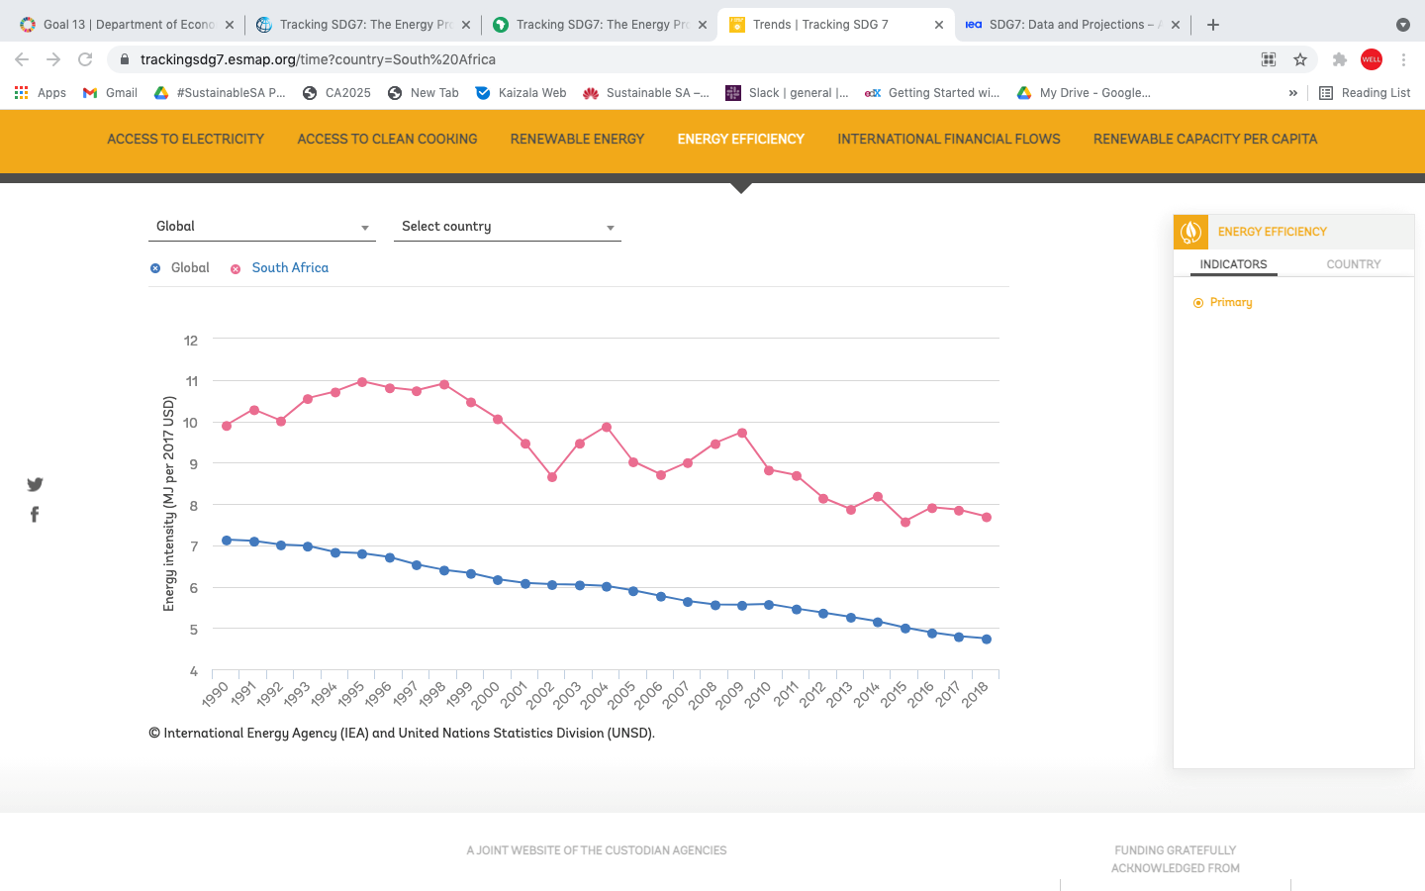Share page via Twitter icon
Viewport: 1425px width, 891px height.
[x=35, y=484]
